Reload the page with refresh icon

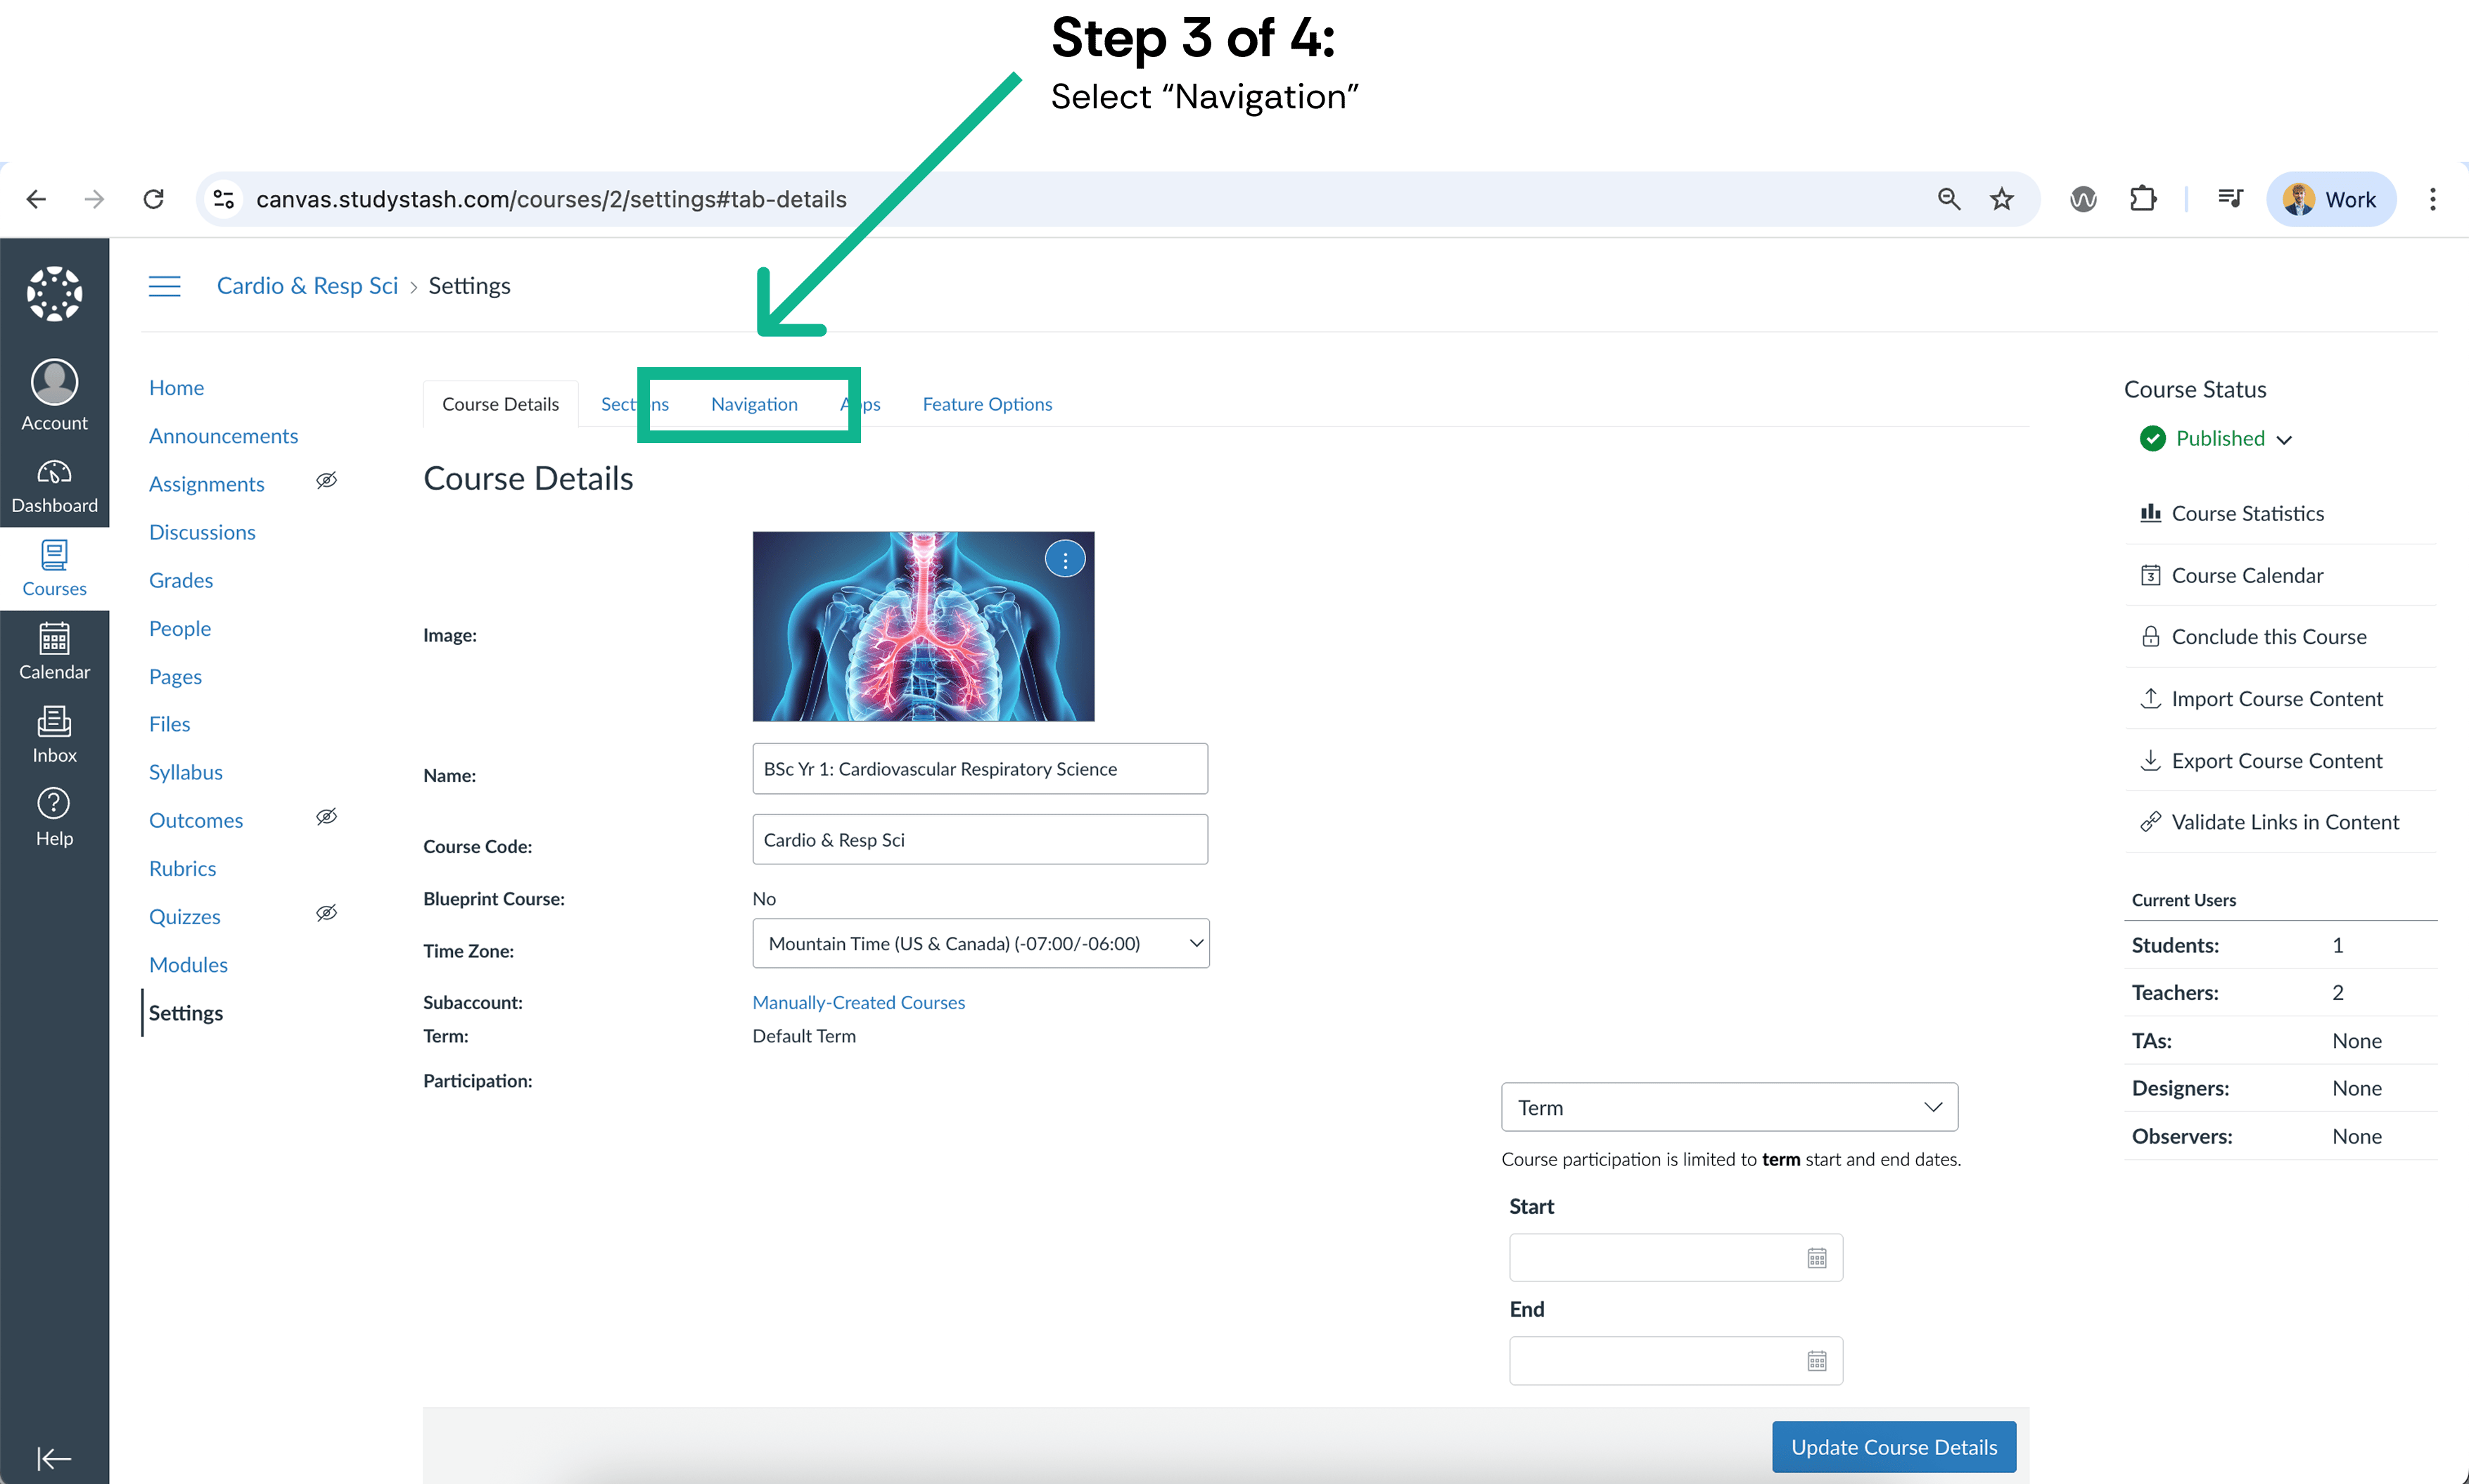coord(153,199)
